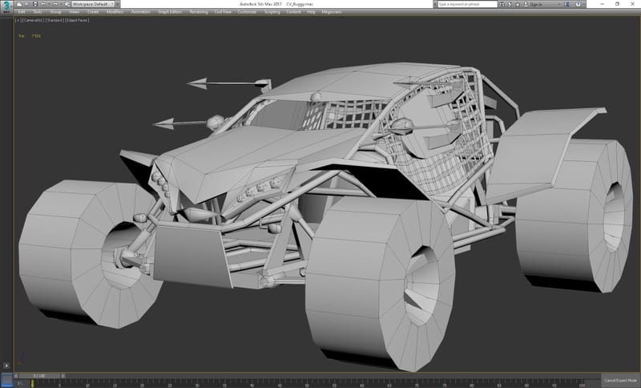Open the Help menu
This screenshot has height=388, width=641.
pos(311,12)
